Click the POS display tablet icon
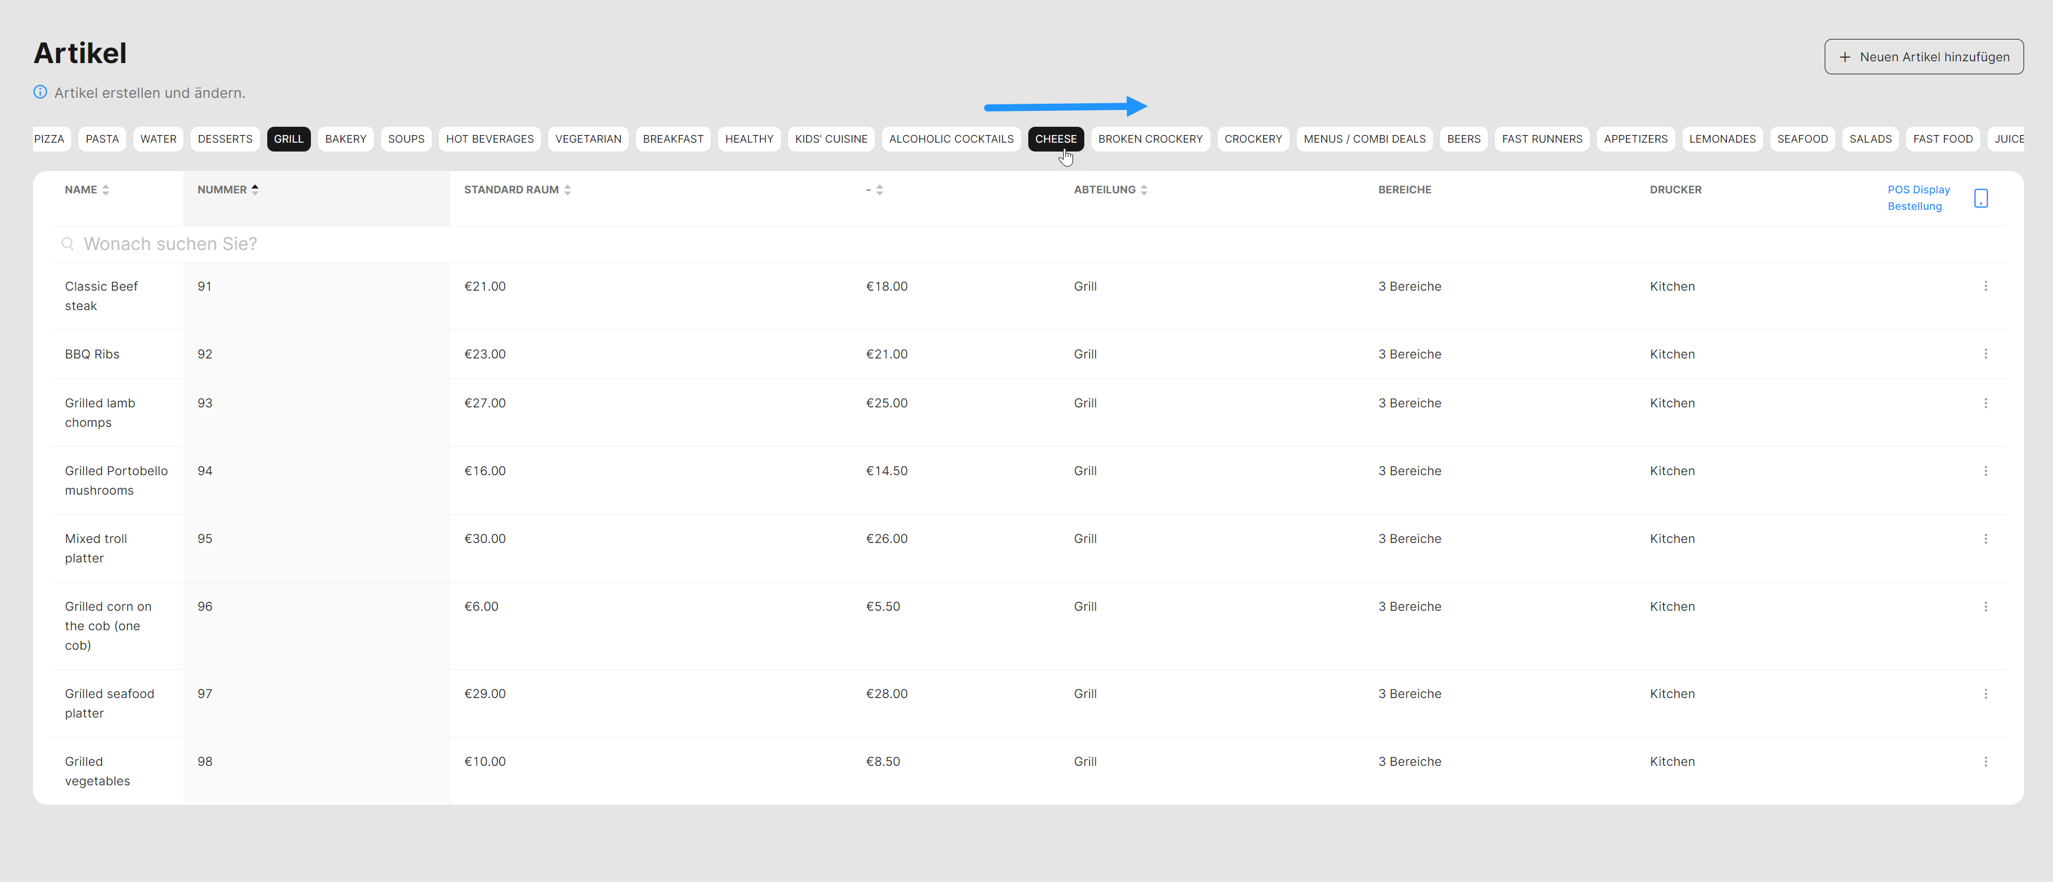 click(1980, 198)
